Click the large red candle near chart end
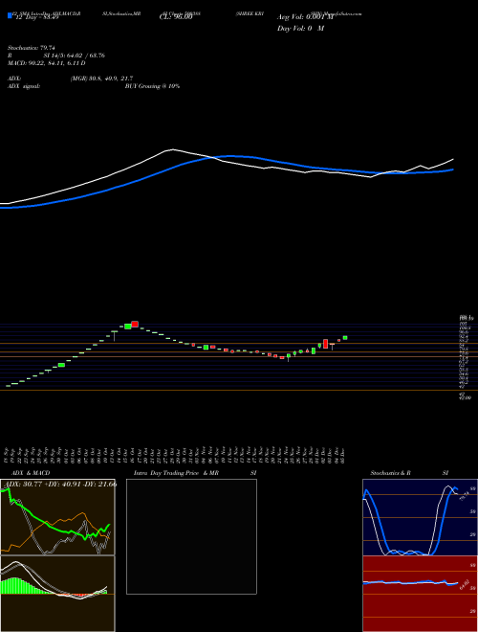This screenshot has width=478, height=632. pyautogui.click(x=325, y=344)
